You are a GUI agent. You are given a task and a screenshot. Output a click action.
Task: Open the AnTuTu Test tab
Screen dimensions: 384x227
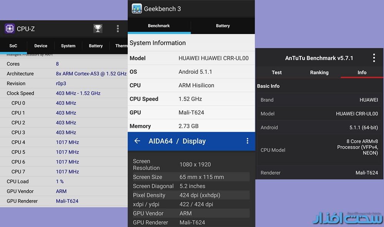[276, 72]
